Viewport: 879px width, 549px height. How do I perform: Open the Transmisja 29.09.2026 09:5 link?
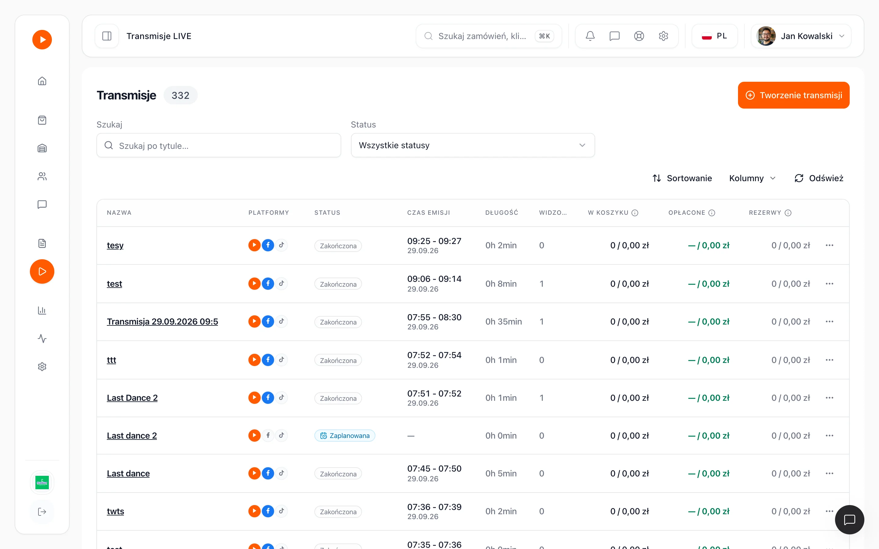162,322
